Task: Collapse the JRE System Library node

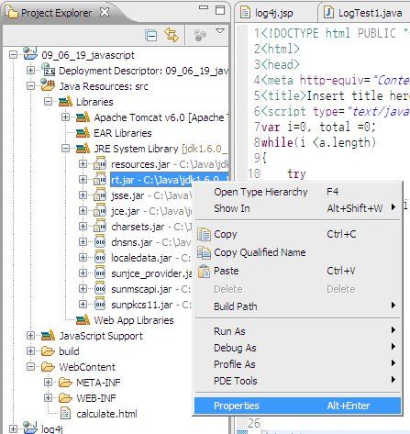Action: [65, 149]
